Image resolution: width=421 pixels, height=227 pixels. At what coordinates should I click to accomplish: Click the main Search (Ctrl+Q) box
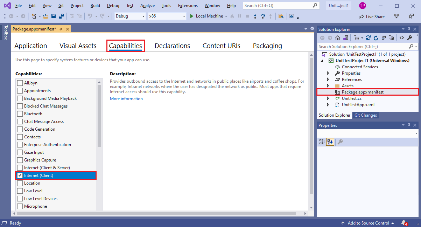coord(281,6)
